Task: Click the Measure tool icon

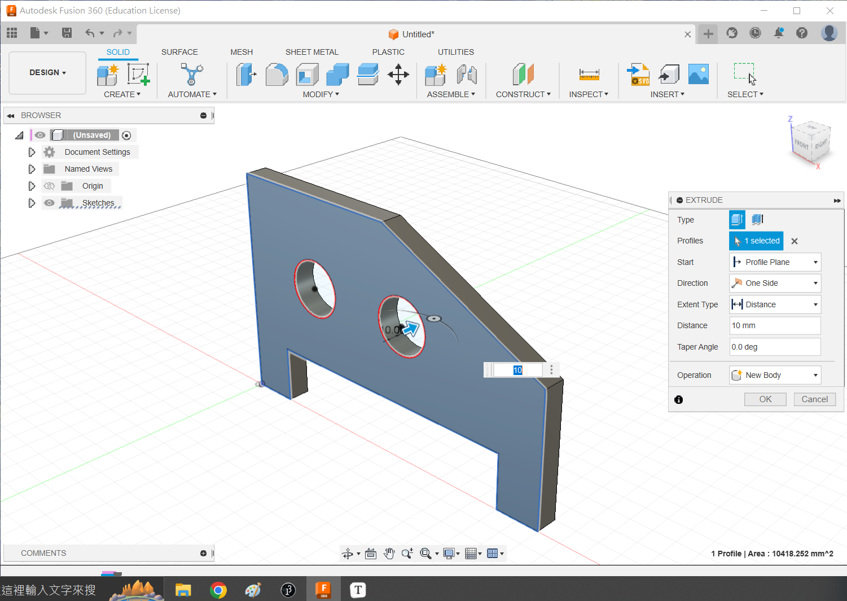Action: (589, 75)
